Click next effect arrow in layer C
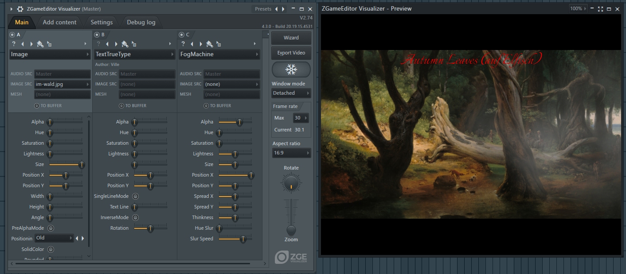Screen dimensions: 626x274 tap(201, 44)
